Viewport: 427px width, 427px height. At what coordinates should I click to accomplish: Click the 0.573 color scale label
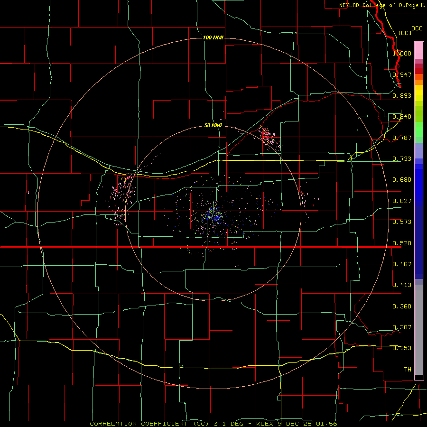(x=402, y=222)
